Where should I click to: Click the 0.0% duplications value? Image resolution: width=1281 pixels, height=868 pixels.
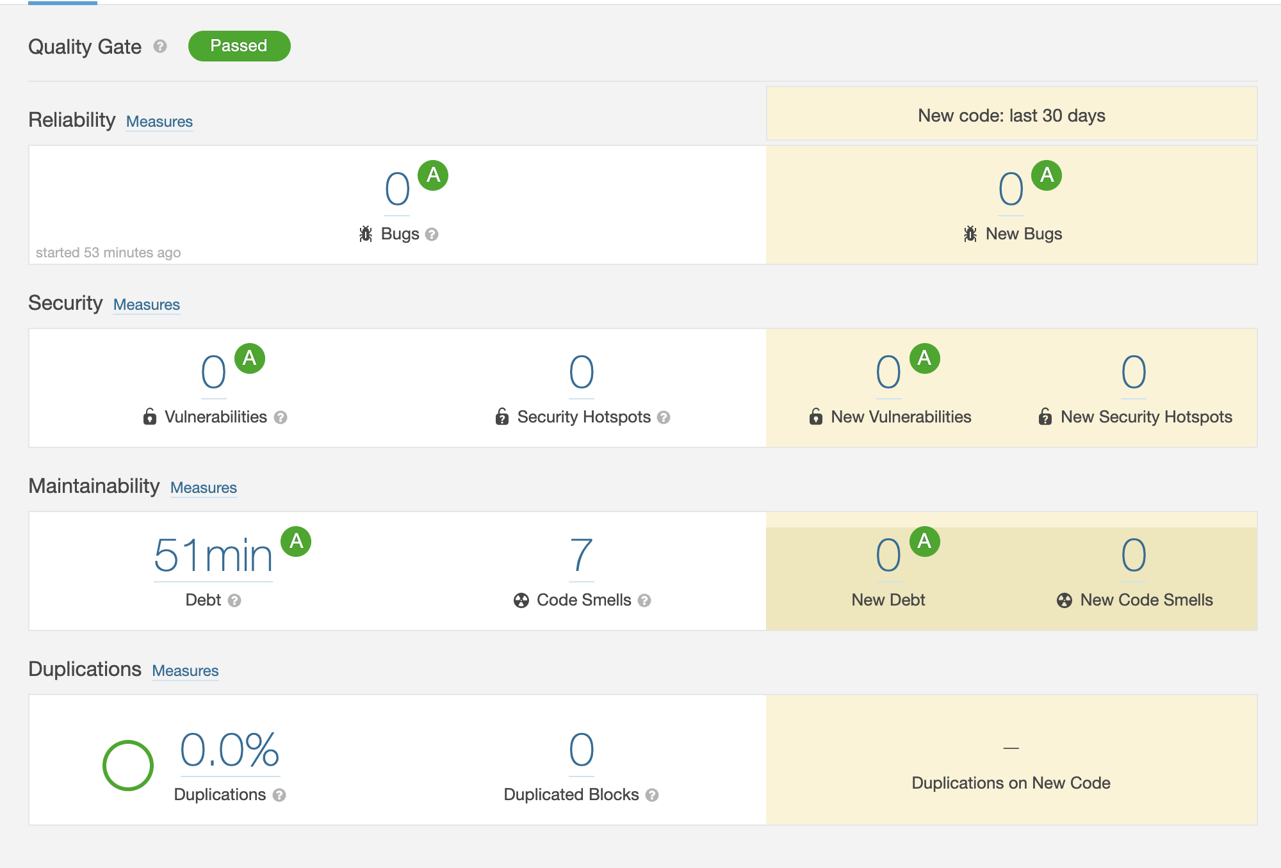[x=229, y=750]
